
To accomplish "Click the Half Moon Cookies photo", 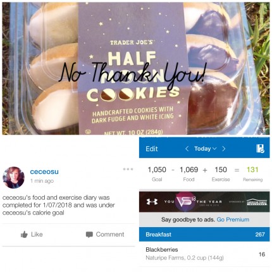I will pyautogui.click(x=136, y=68).
